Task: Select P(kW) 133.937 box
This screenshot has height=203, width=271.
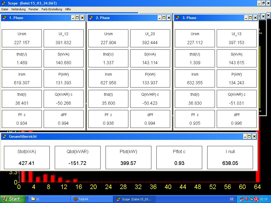Action: (x=150, y=79)
